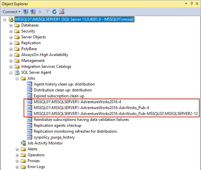
Task: Click the Job Activity Monitor icon
Action: [x=24, y=143]
